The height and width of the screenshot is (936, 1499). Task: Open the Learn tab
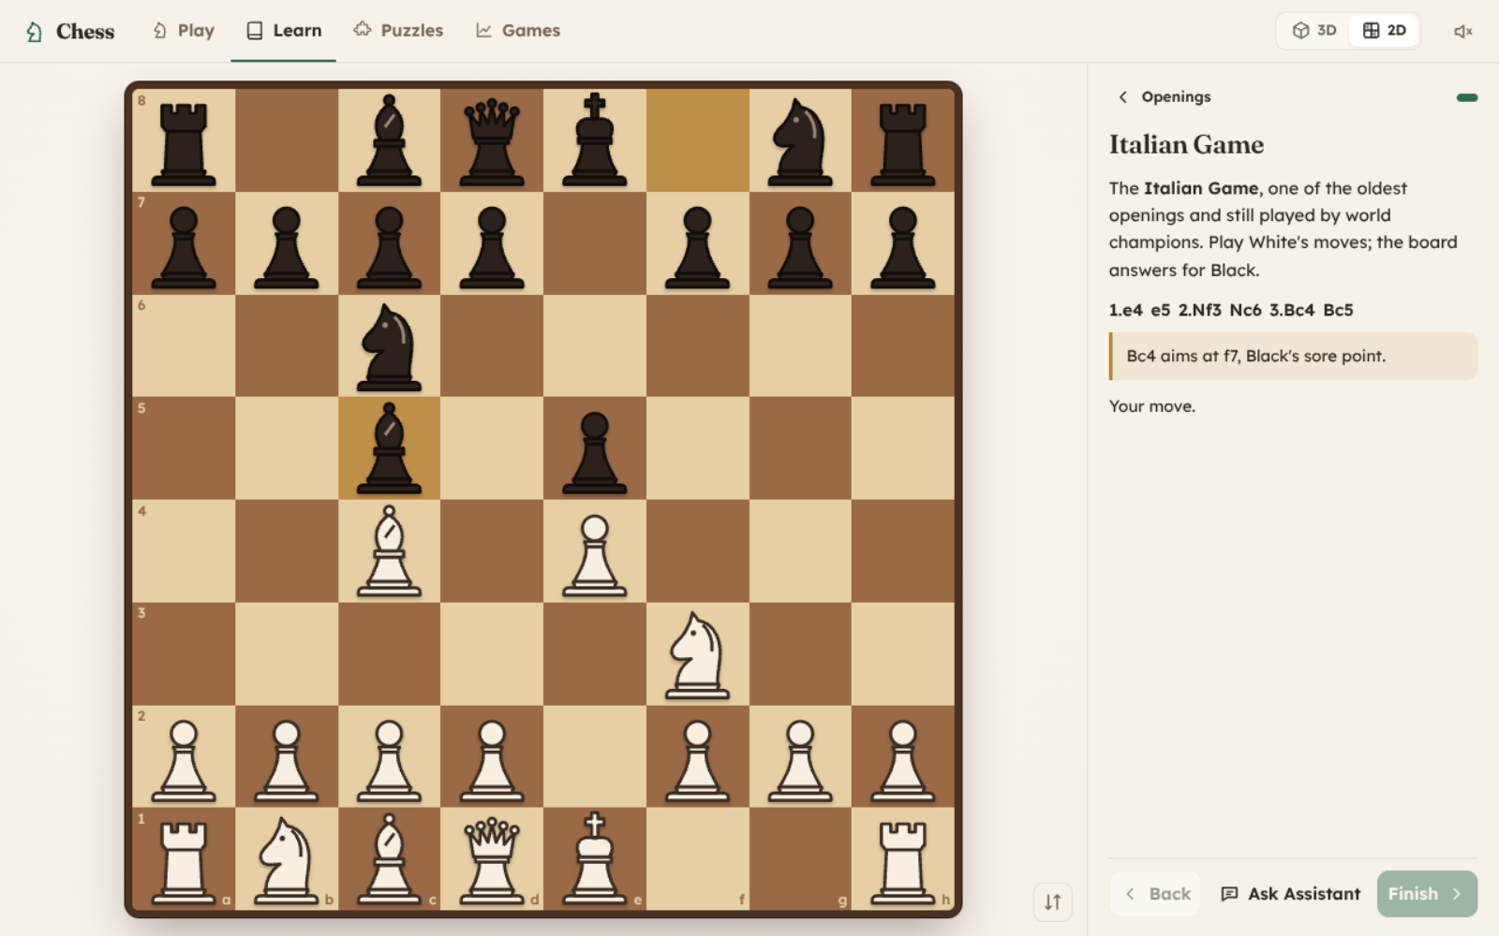tap(284, 30)
